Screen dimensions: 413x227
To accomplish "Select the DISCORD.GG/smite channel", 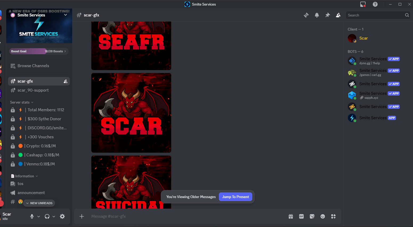I will coord(39,128).
